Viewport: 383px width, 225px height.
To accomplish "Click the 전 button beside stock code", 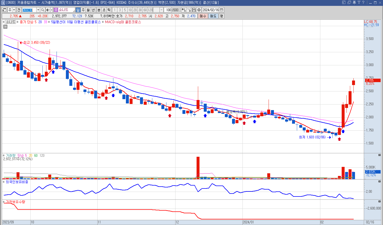I will (19, 10).
